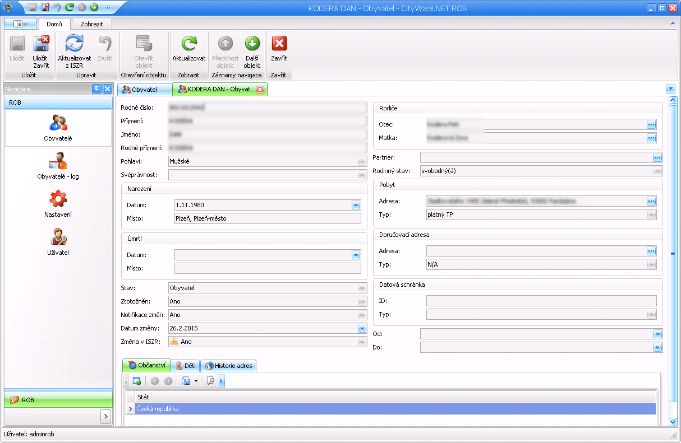
Task: Open Nastavení in navigation panel
Action: coord(58,204)
